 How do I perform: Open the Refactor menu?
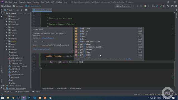pos(36,2)
